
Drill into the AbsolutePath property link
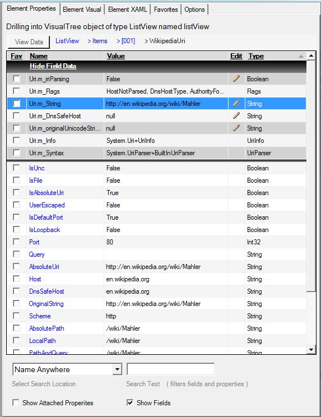[46, 328]
